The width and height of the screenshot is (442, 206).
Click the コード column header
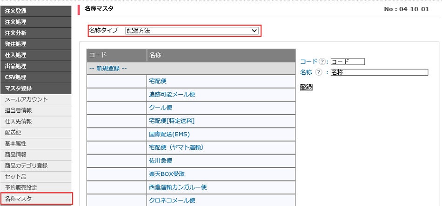(117, 55)
